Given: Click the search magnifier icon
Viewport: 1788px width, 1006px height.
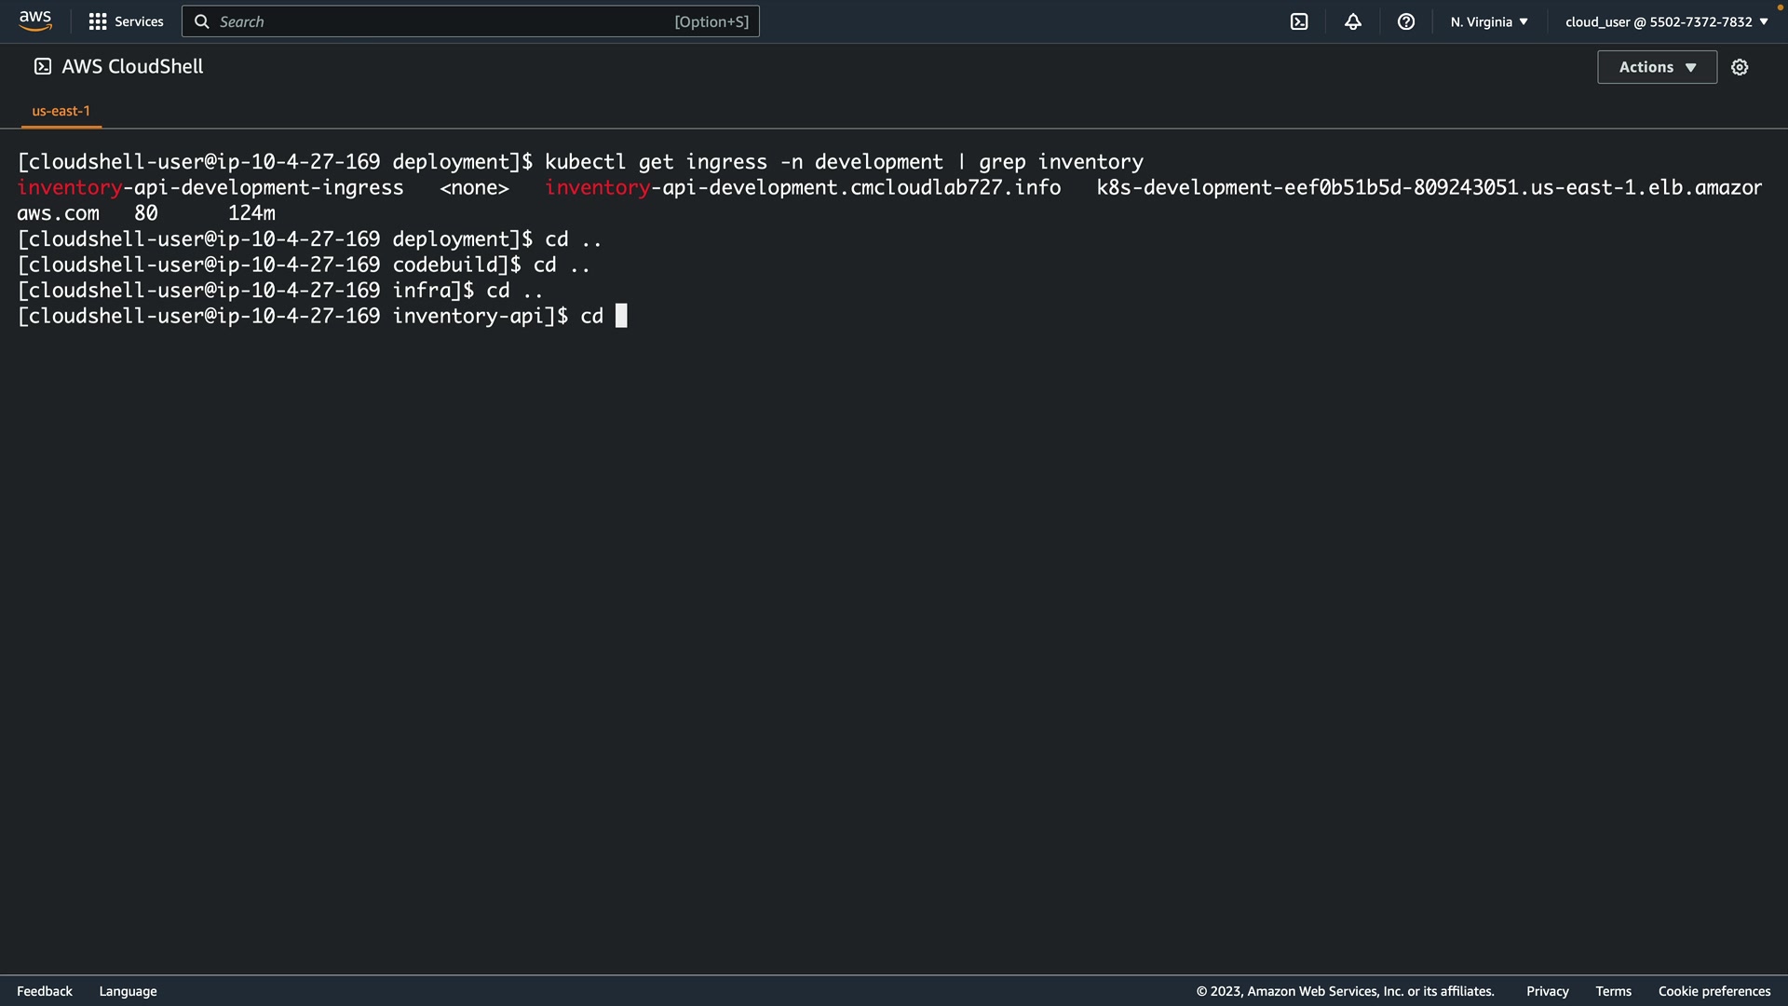Looking at the screenshot, I should pyautogui.click(x=201, y=21).
